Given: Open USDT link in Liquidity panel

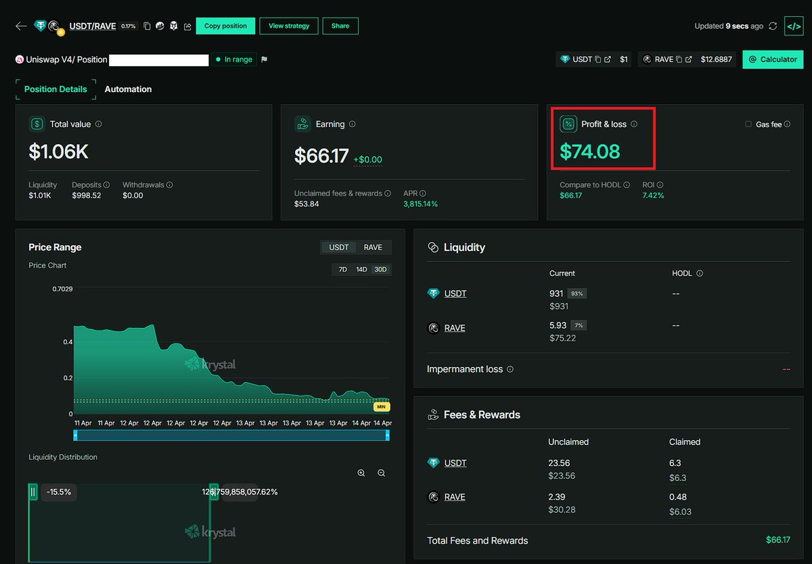Looking at the screenshot, I should point(455,293).
